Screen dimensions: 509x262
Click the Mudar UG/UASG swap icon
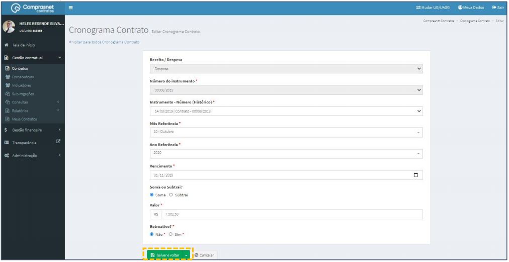coord(418,8)
